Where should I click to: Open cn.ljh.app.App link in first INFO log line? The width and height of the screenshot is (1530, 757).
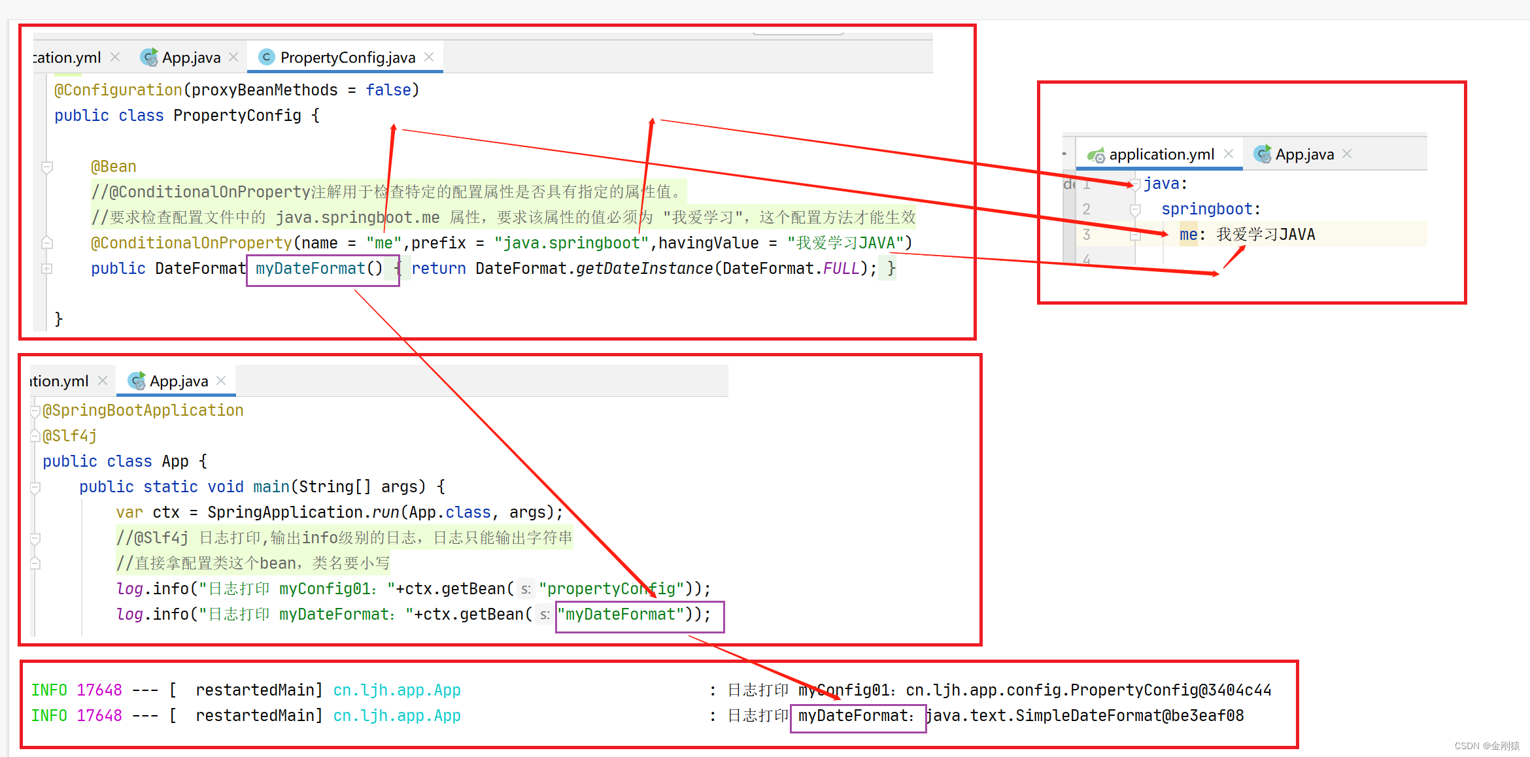[397, 690]
